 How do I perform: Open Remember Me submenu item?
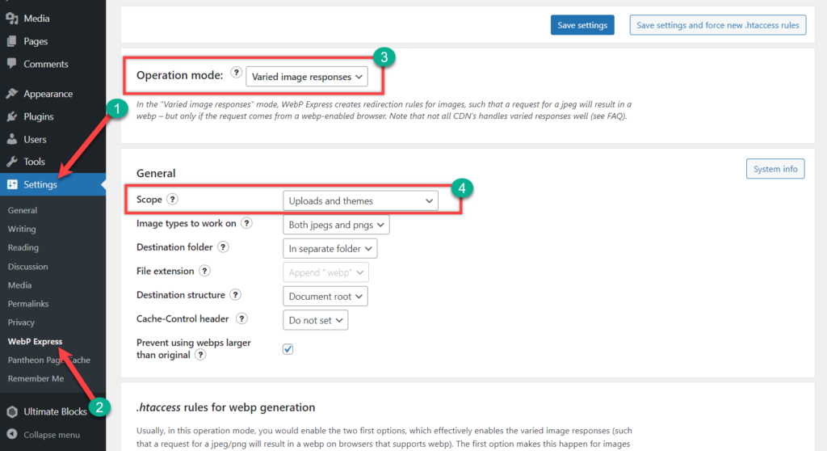36,378
